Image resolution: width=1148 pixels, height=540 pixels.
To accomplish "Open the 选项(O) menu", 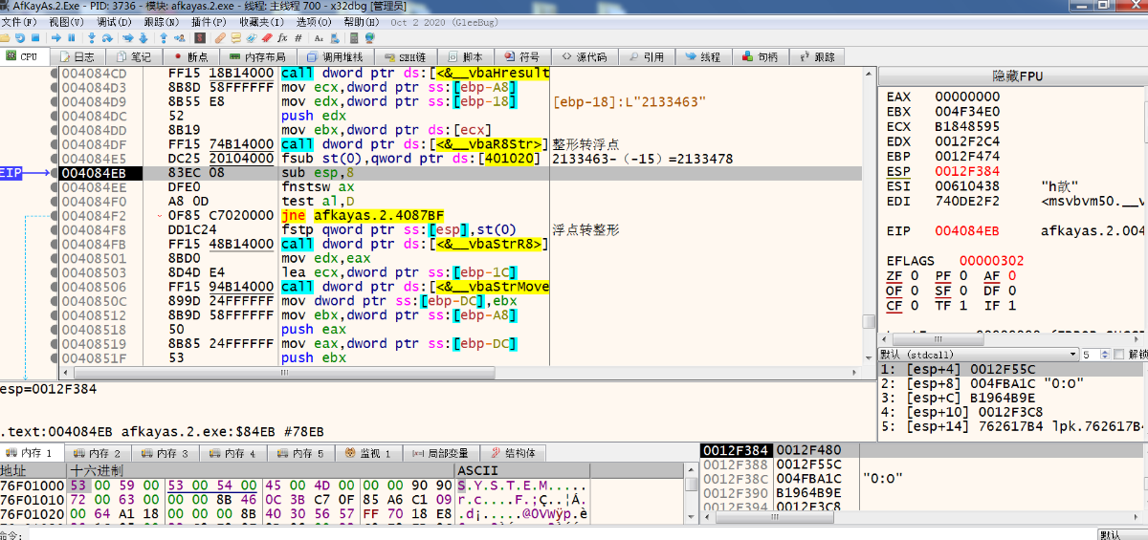I will click(314, 21).
